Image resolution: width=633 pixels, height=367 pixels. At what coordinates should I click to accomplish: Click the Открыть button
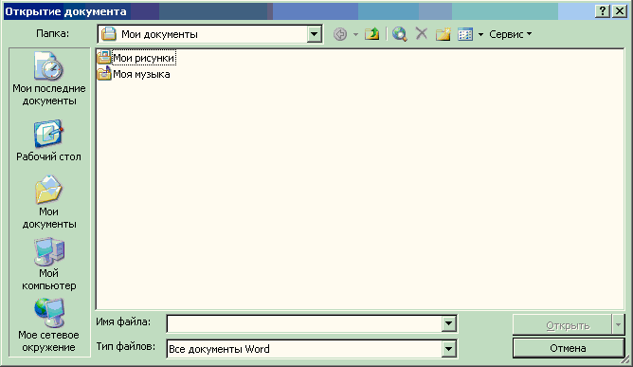click(x=562, y=324)
